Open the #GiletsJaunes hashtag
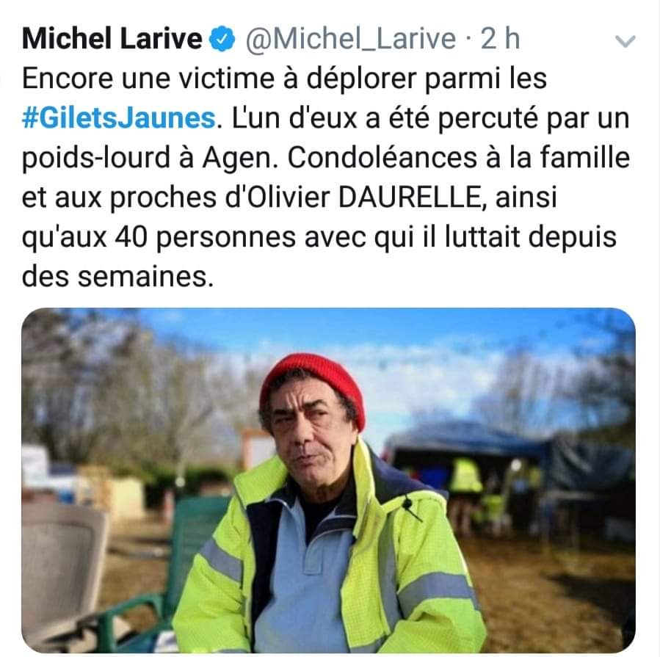The width and height of the screenshot is (660, 657). click(x=119, y=118)
